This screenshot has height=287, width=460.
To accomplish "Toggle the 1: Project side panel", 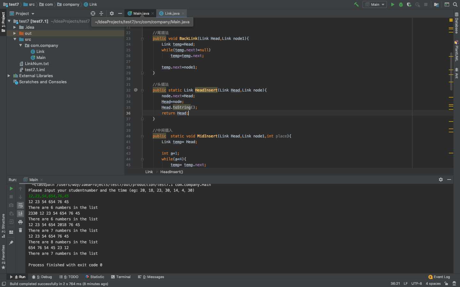I will pyautogui.click(x=3, y=22).
